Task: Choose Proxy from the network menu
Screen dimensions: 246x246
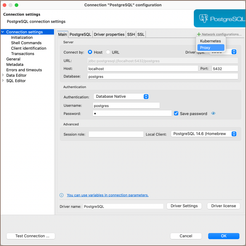Action: click(x=211, y=48)
